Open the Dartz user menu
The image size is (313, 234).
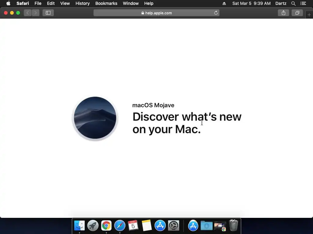(x=281, y=3)
